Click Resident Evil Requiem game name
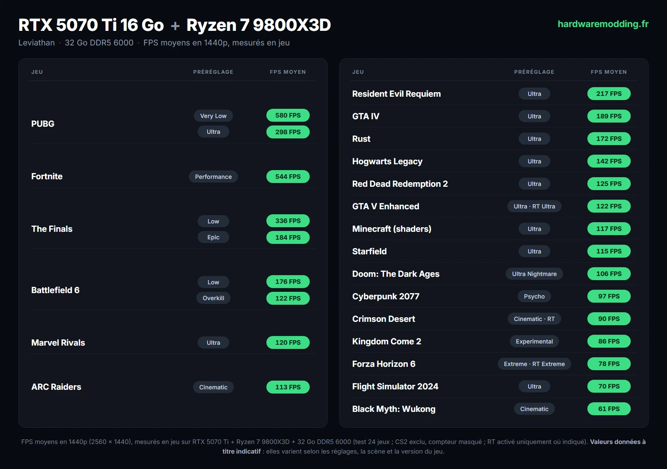This screenshot has height=469, width=667. tap(396, 94)
